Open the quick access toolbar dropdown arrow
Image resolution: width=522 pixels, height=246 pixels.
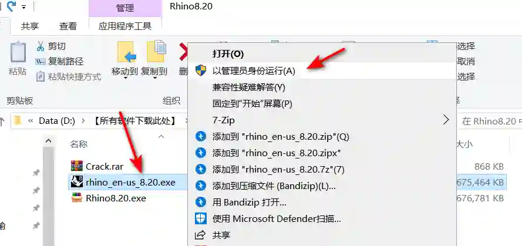[24, 6]
